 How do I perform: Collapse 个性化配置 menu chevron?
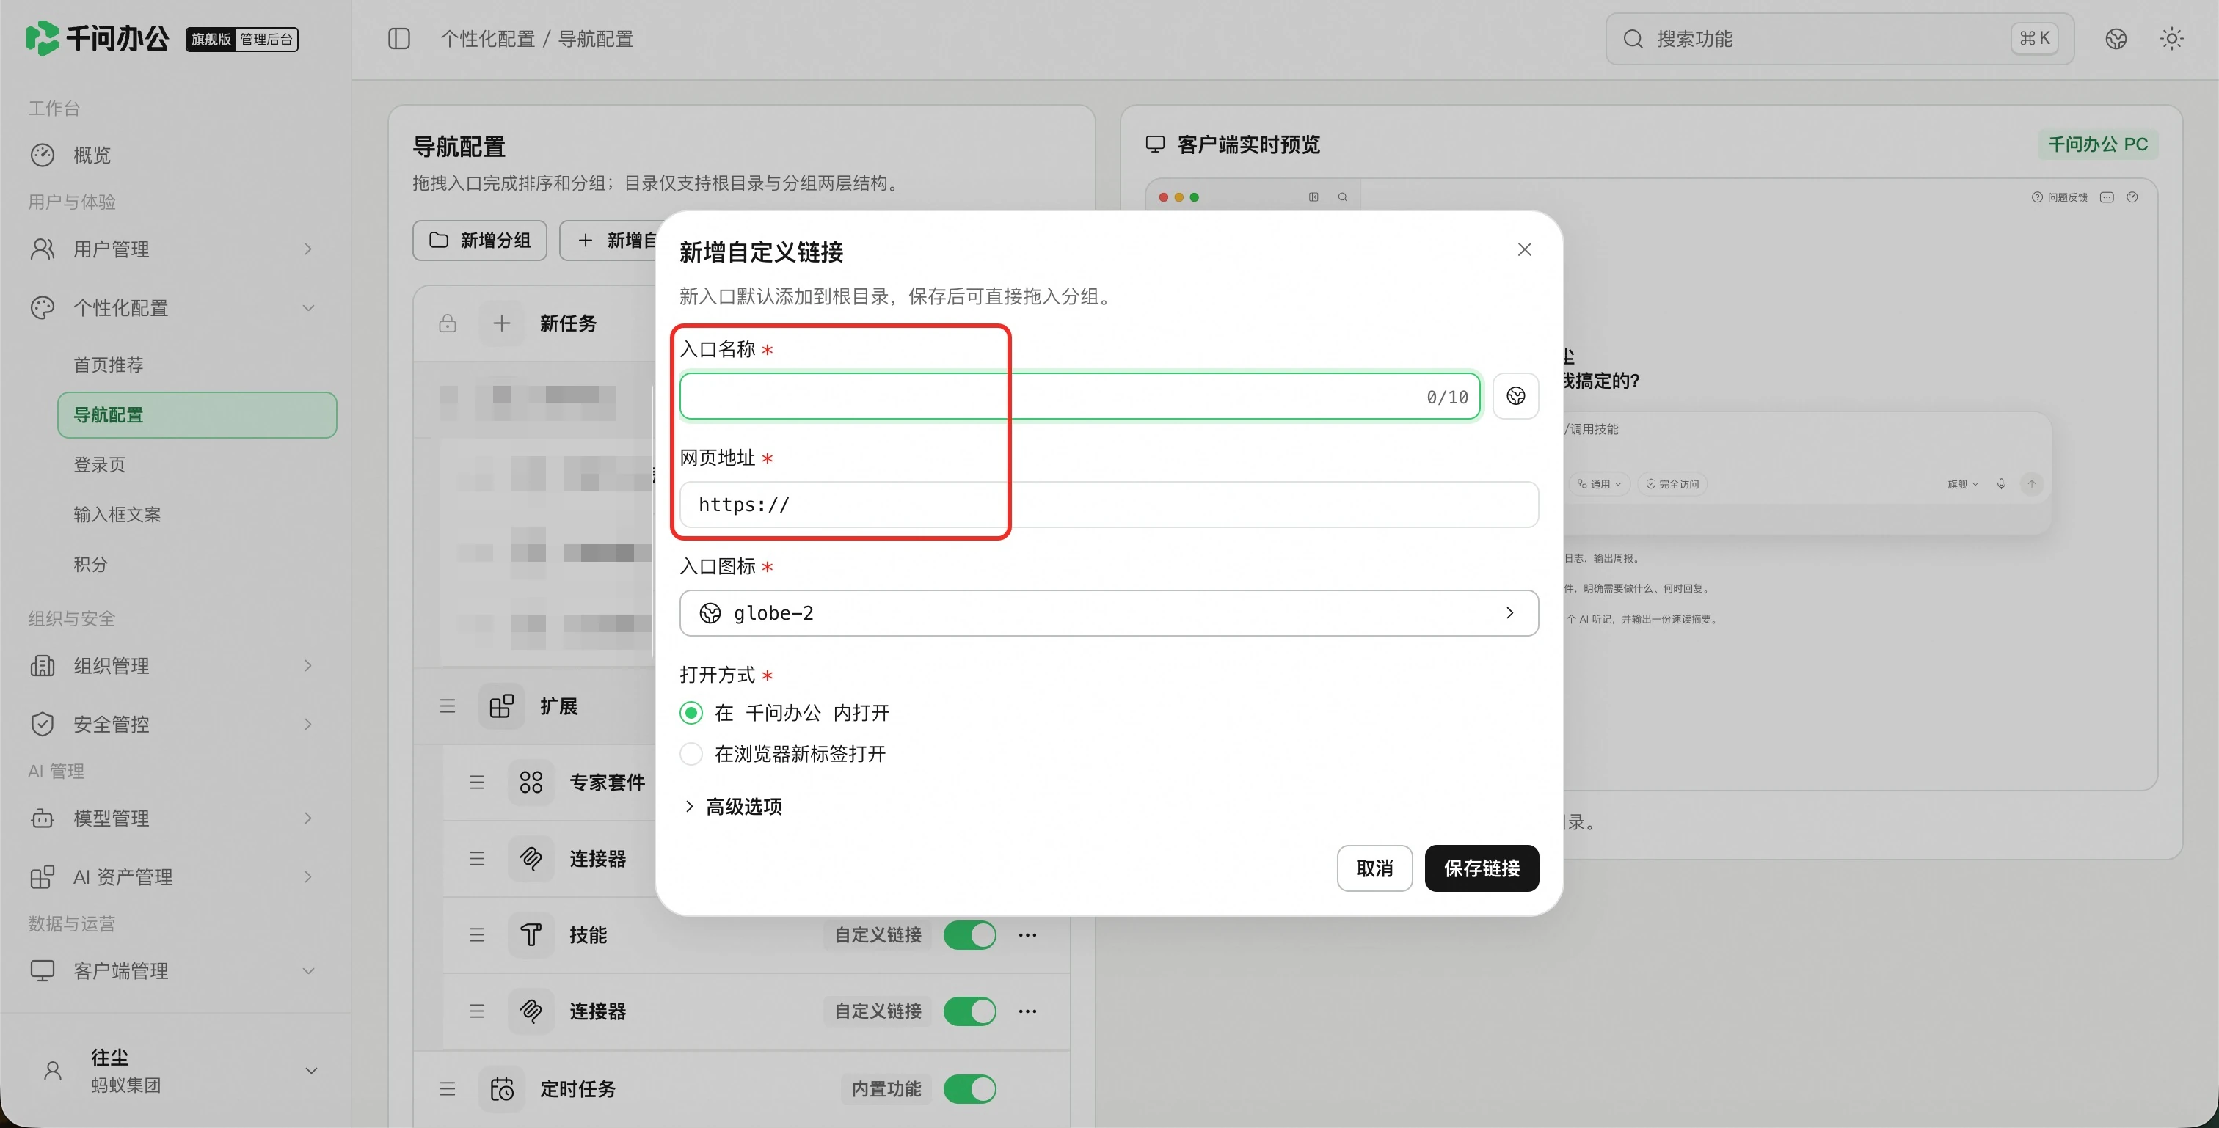tap(308, 307)
